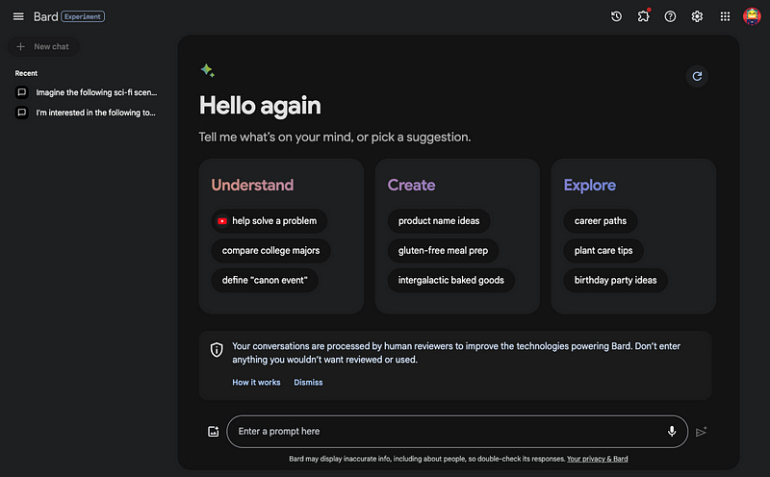
Task: Pick 'birthday party ideas' suggestion
Action: point(615,280)
